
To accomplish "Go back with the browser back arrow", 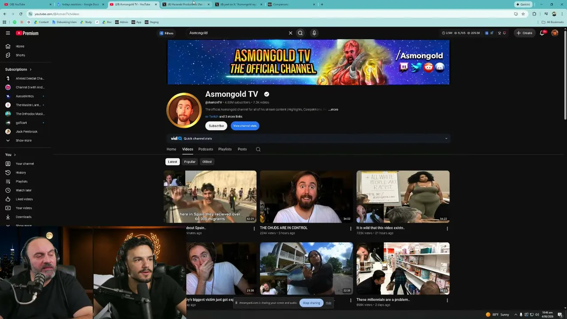I will [4, 14].
